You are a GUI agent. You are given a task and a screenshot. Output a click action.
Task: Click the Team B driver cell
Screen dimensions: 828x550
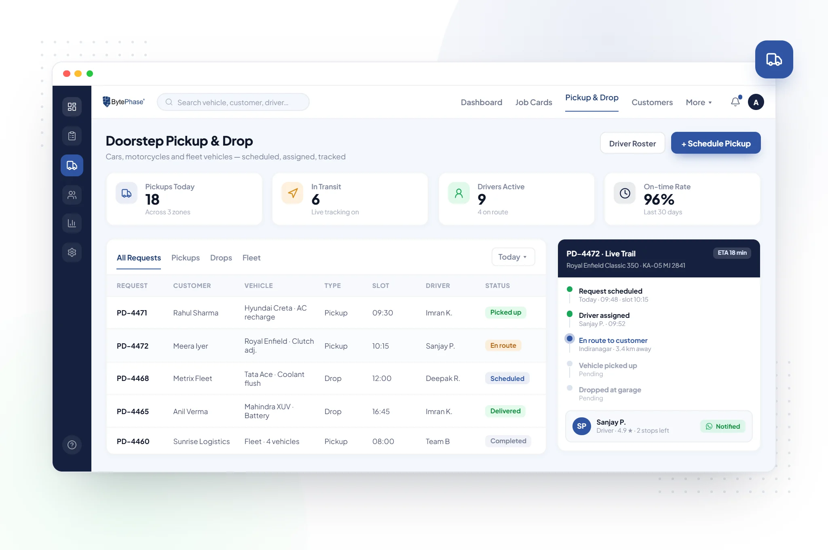[437, 441]
